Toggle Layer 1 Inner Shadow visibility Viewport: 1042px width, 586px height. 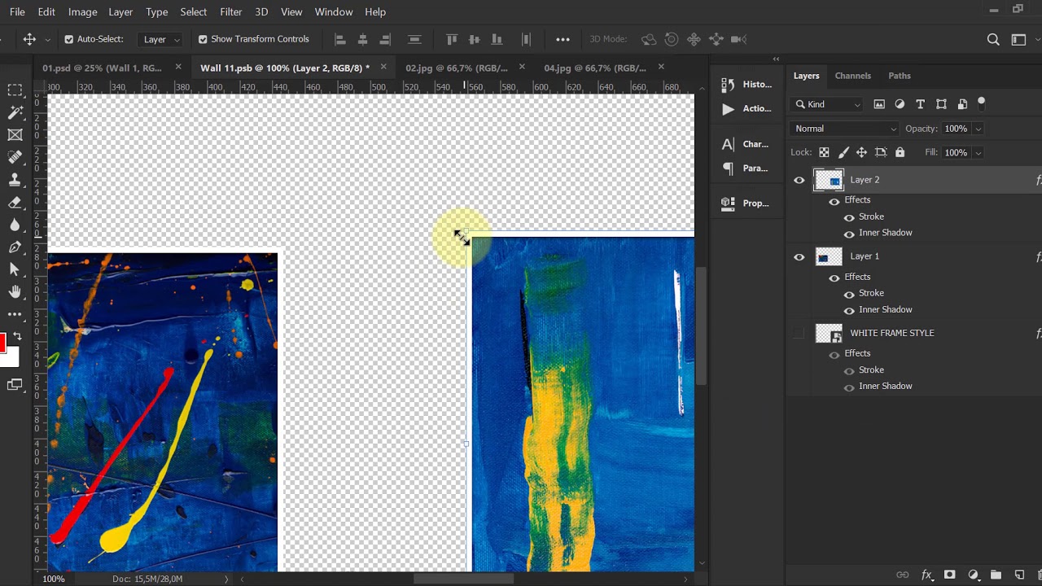point(849,310)
